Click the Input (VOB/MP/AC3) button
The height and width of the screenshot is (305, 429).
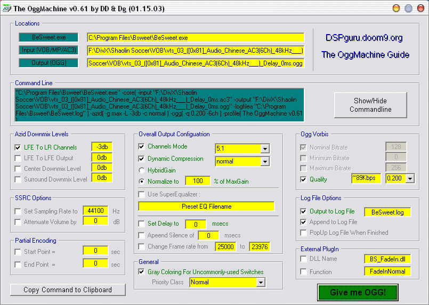click(x=48, y=50)
